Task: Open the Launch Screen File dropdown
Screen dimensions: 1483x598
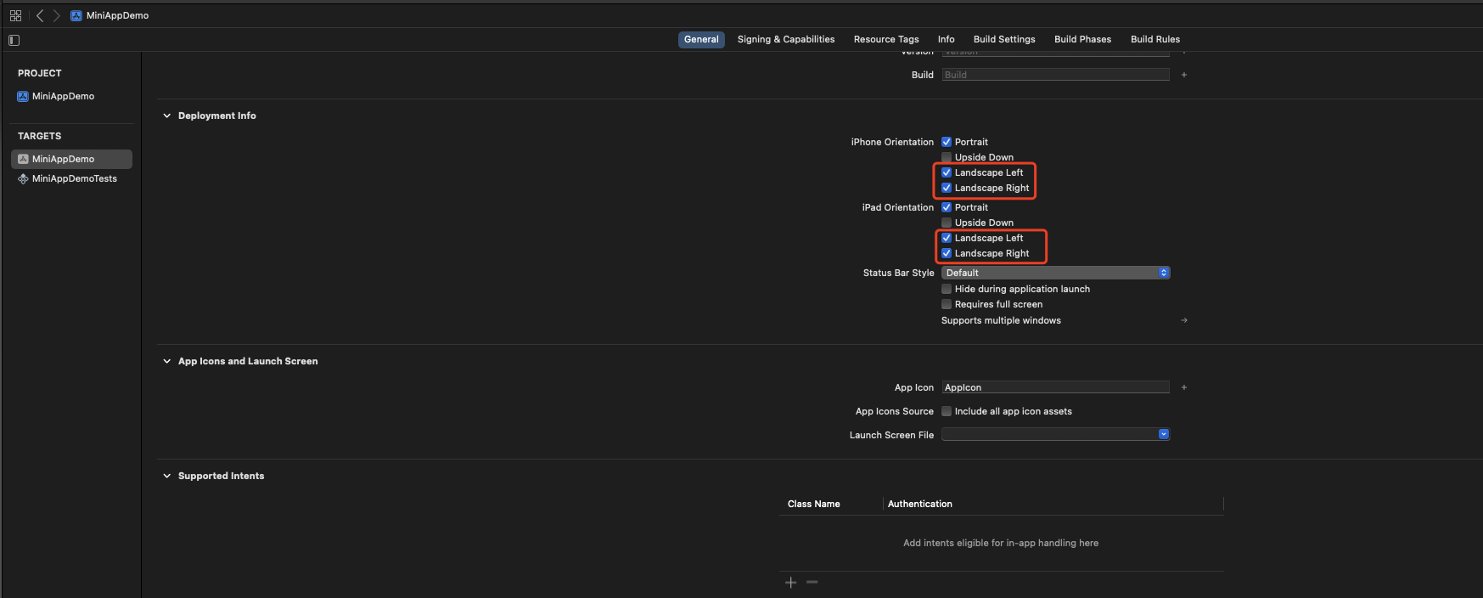Action: point(1056,434)
